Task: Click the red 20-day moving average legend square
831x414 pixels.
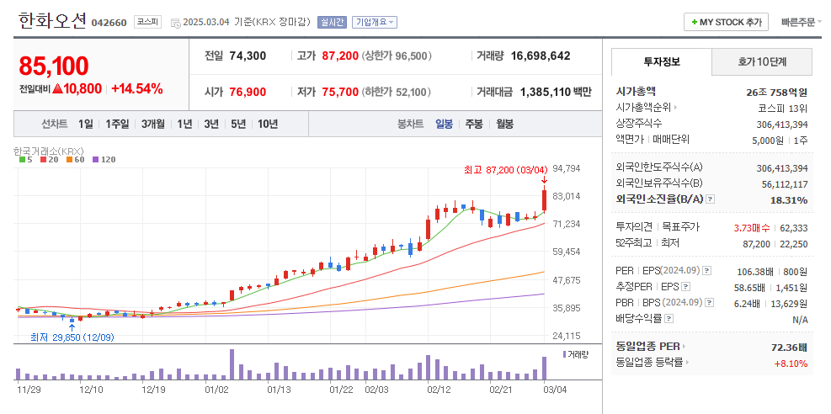Action: tap(44, 159)
